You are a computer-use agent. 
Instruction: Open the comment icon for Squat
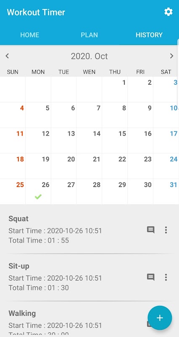pyautogui.click(x=151, y=230)
